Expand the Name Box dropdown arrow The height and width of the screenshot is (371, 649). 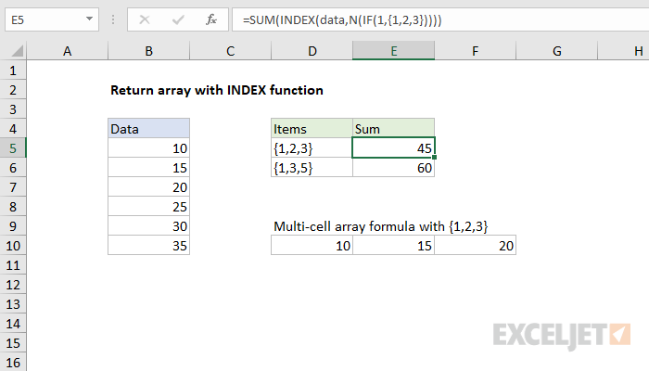89,19
